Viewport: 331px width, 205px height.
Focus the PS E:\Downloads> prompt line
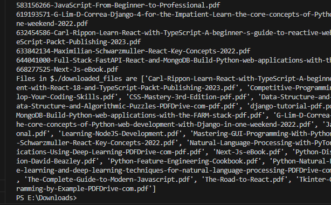click(46, 198)
